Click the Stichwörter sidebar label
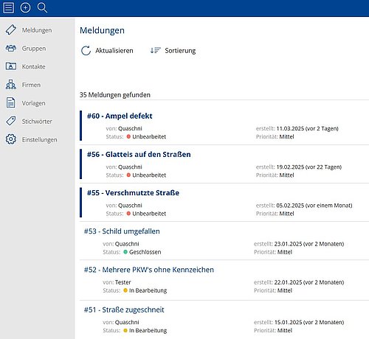 click(37, 122)
